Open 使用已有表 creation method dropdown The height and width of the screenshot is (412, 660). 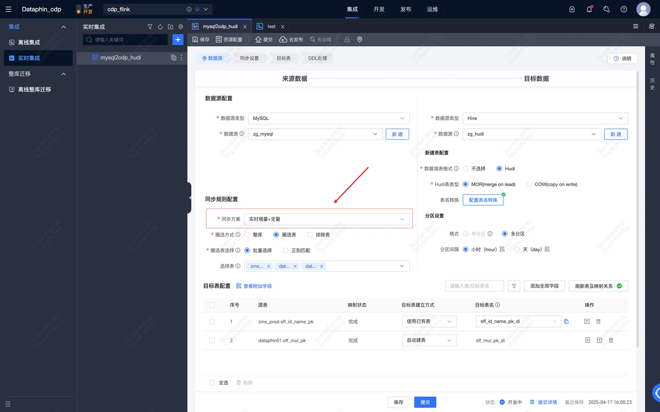[429, 322]
